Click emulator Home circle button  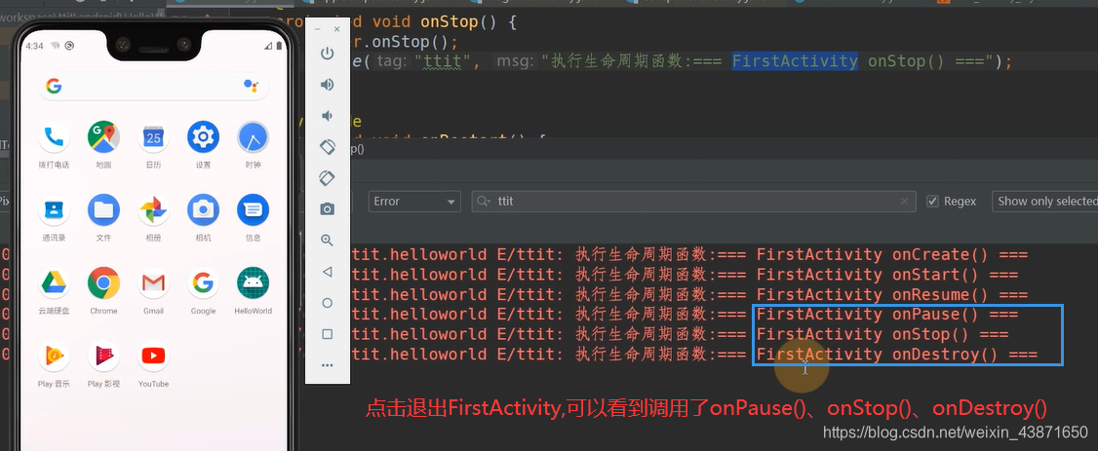click(327, 303)
